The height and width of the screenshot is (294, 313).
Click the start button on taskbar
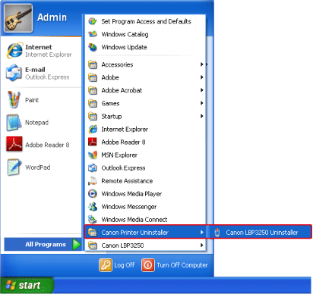point(27,286)
